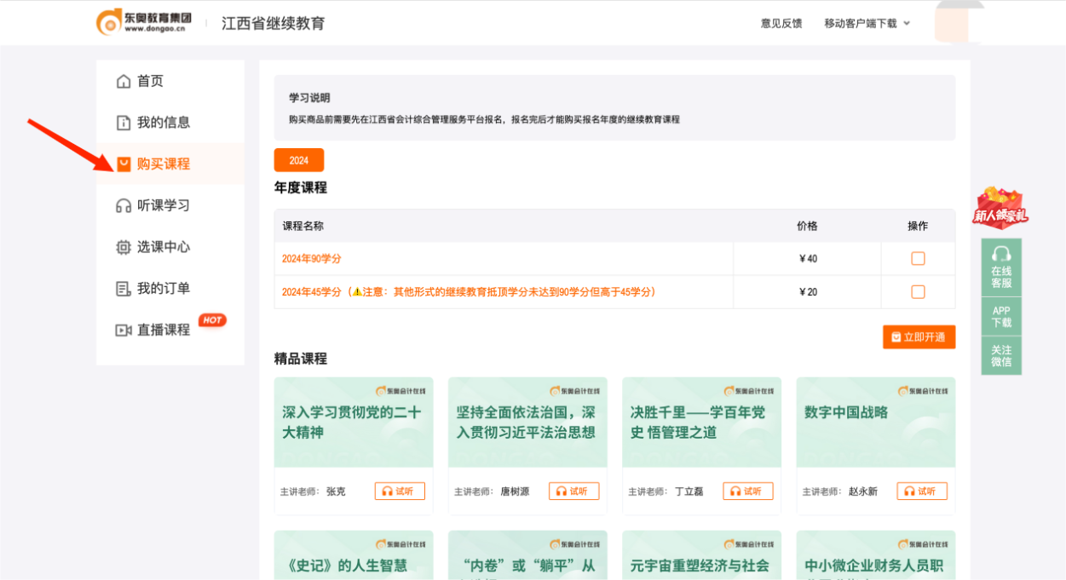Select the 首页 home icon in sidebar
This screenshot has width=1066, height=580.
(124, 81)
